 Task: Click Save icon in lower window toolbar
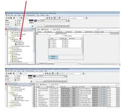(11, 73)
